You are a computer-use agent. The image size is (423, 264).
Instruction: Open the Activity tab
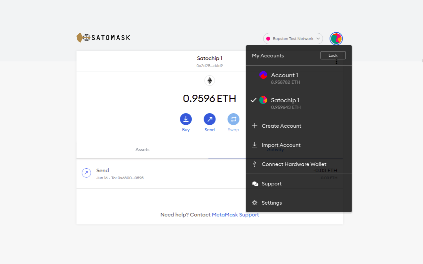275,149
